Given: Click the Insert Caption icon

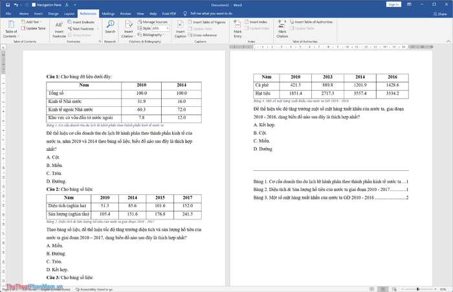Looking at the screenshot, I should point(181,28).
